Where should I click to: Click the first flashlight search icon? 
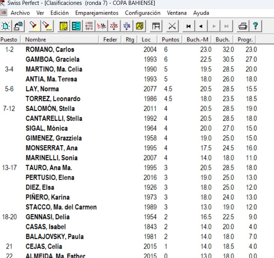[34, 26]
